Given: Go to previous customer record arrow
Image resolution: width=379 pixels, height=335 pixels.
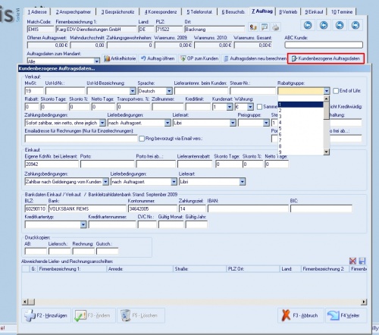Looking at the screenshot, I should tap(324, 25).
